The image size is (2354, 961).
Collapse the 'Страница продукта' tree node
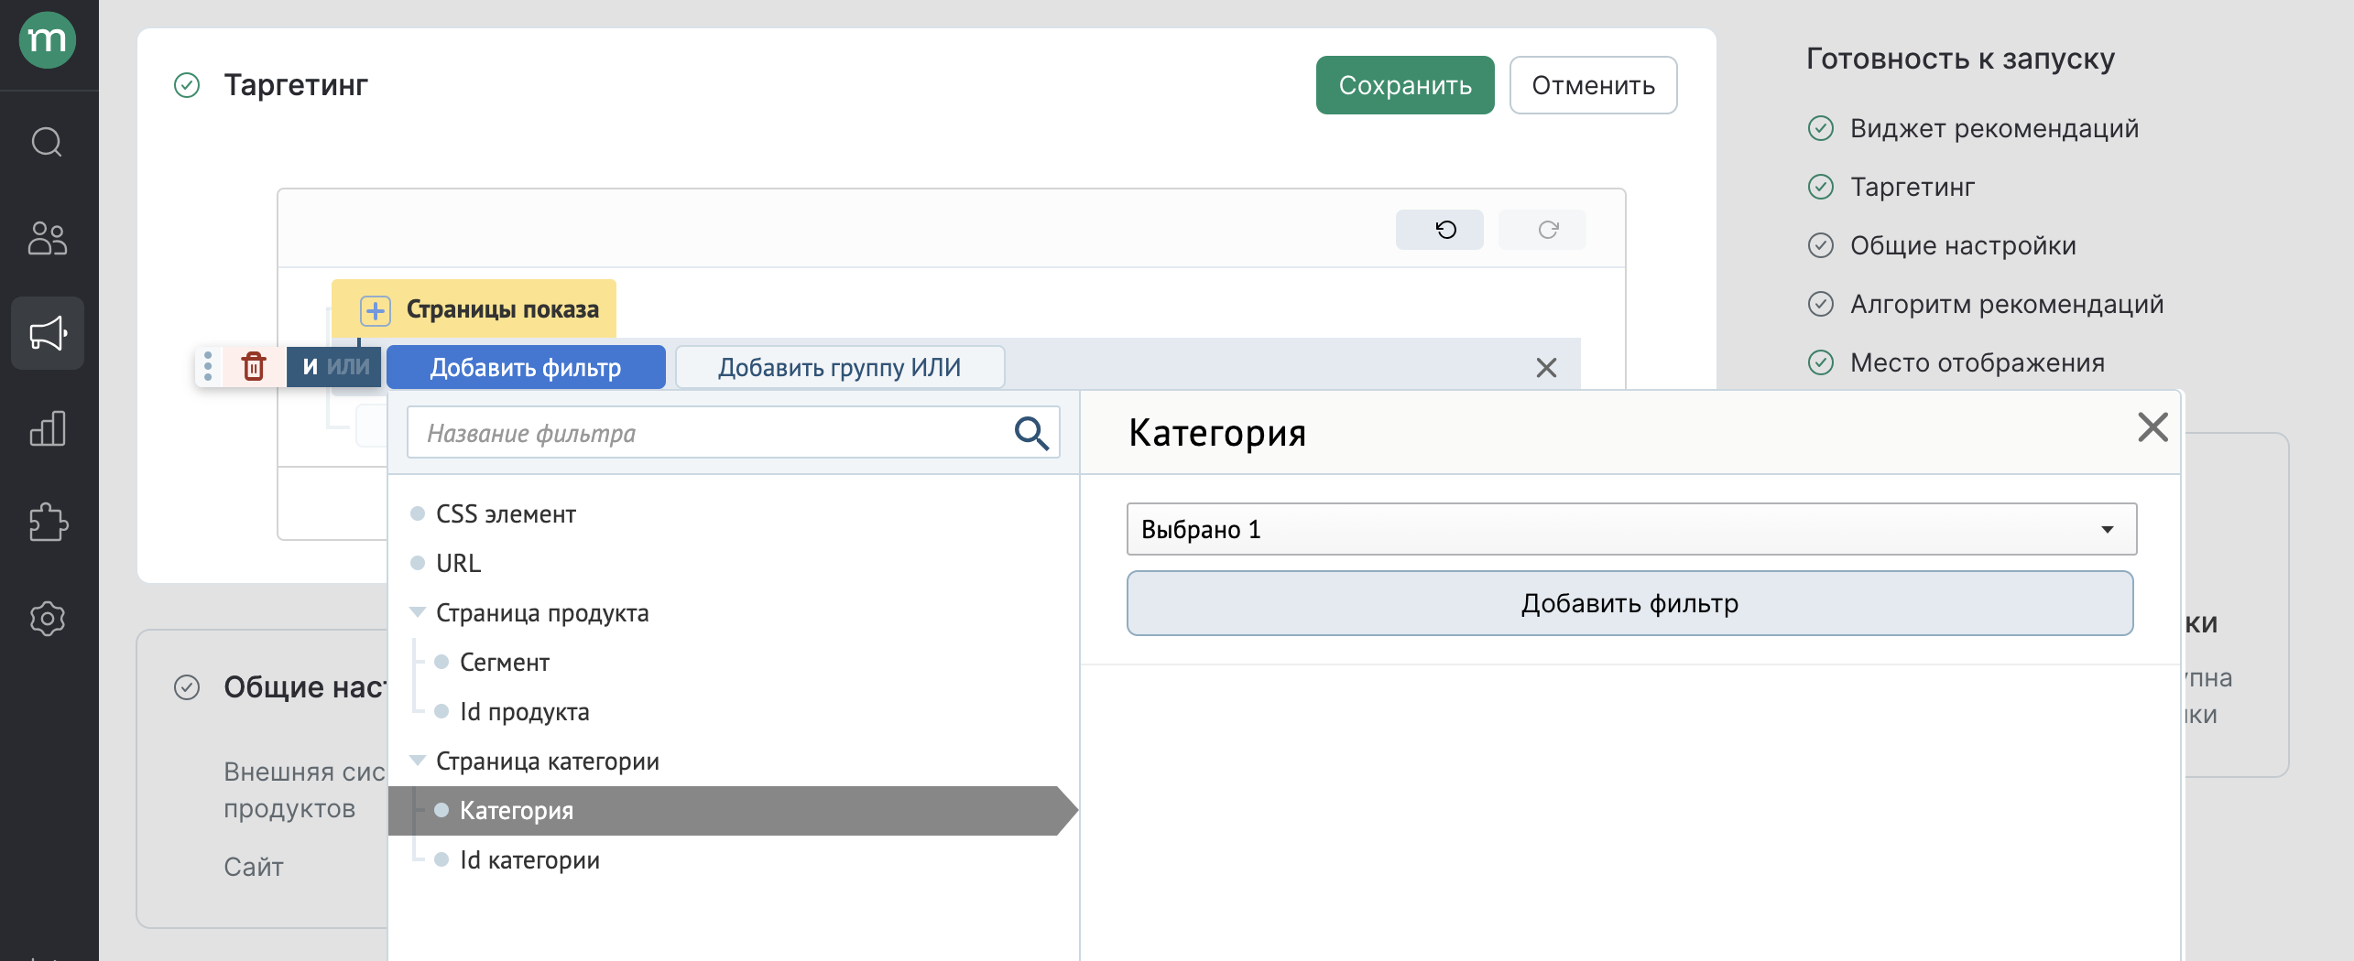point(418,611)
